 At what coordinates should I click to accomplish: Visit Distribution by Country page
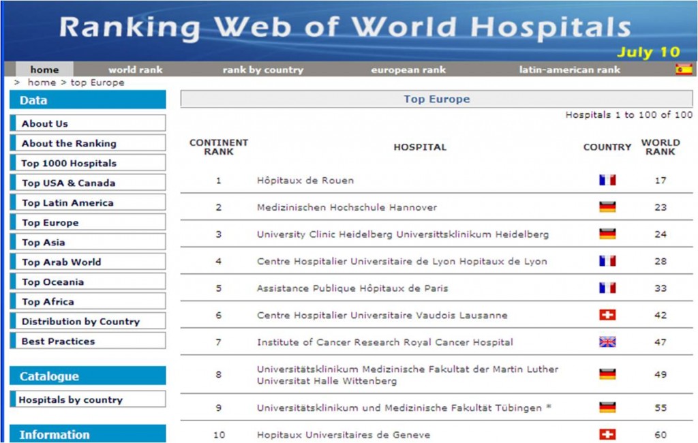pyautogui.click(x=80, y=321)
